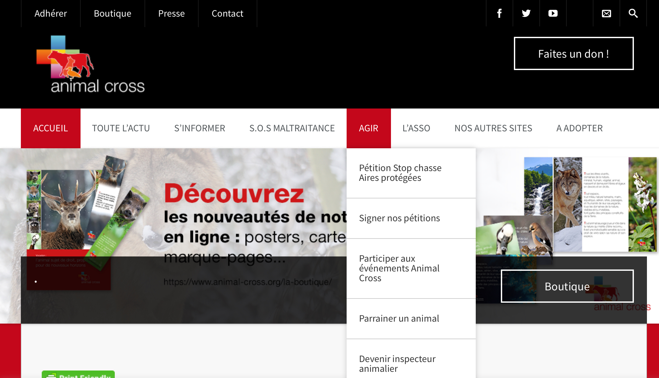Select Pétition Stop chasse Aires protégées
659x378 pixels.
tap(411, 173)
